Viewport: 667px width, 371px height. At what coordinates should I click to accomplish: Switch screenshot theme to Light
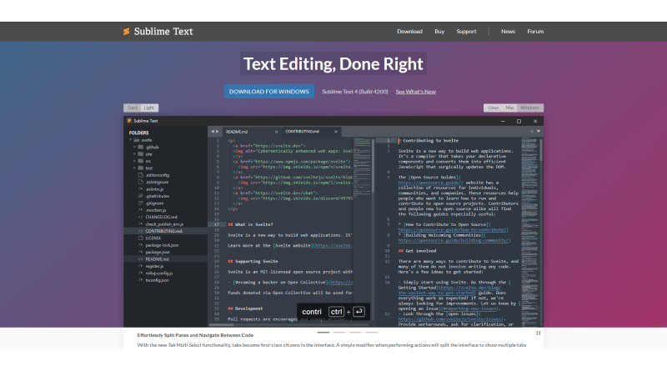click(149, 108)
